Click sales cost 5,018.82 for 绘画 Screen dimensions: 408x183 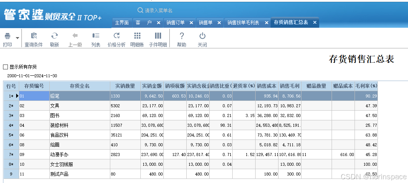click(267, 145)
